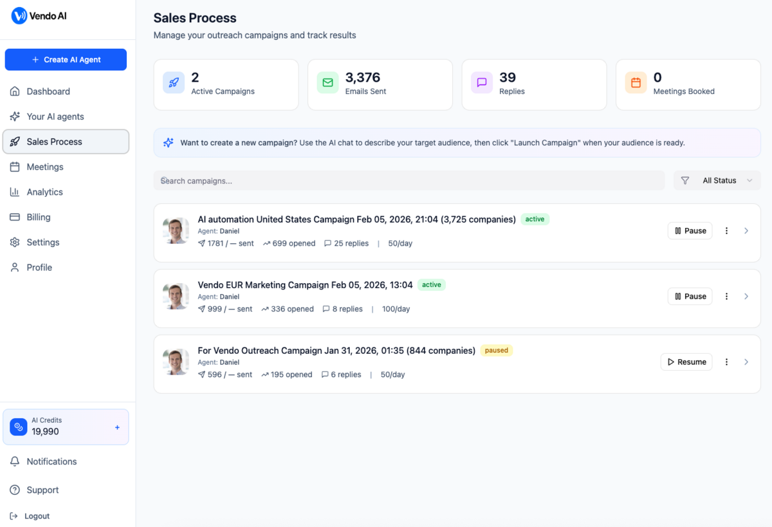Open the Dashboard sidebar icon

14,91
